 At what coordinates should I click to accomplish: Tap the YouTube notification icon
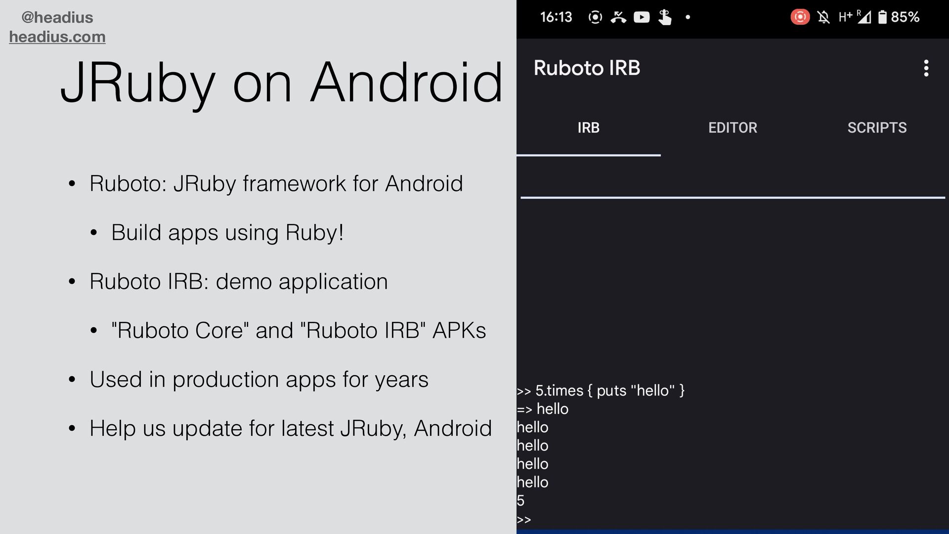point(642,17)
